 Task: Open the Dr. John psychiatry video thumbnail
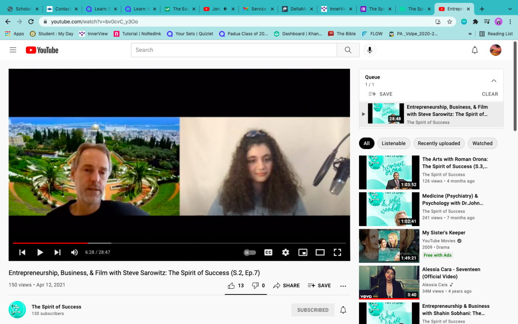coord(389,209)
